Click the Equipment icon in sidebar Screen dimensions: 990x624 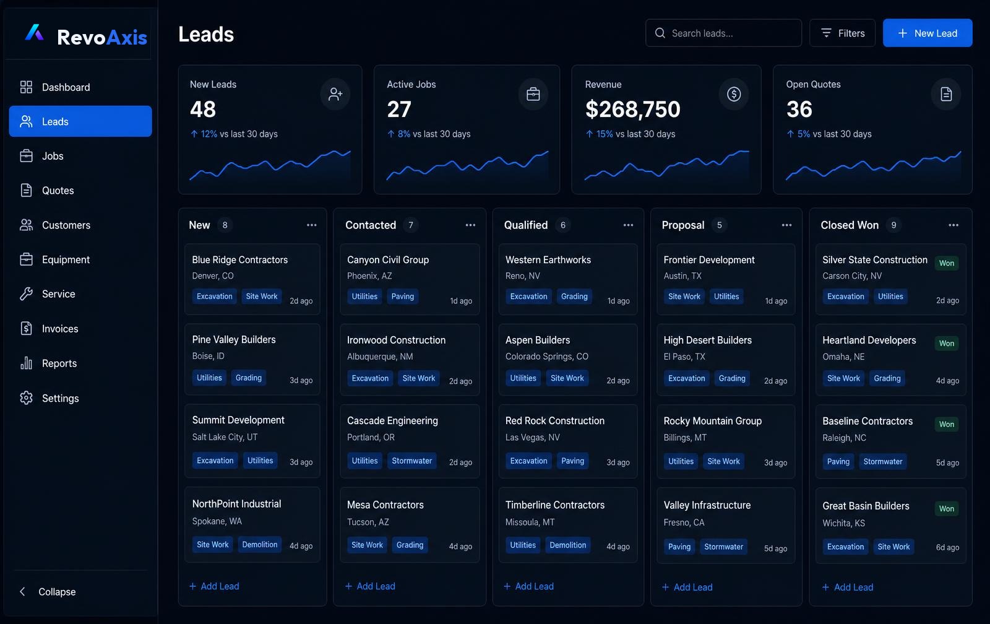(x=26, y=259)
